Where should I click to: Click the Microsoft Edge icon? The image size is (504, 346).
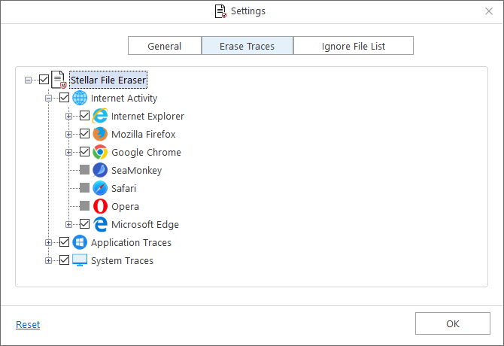(x=100, y=224)
